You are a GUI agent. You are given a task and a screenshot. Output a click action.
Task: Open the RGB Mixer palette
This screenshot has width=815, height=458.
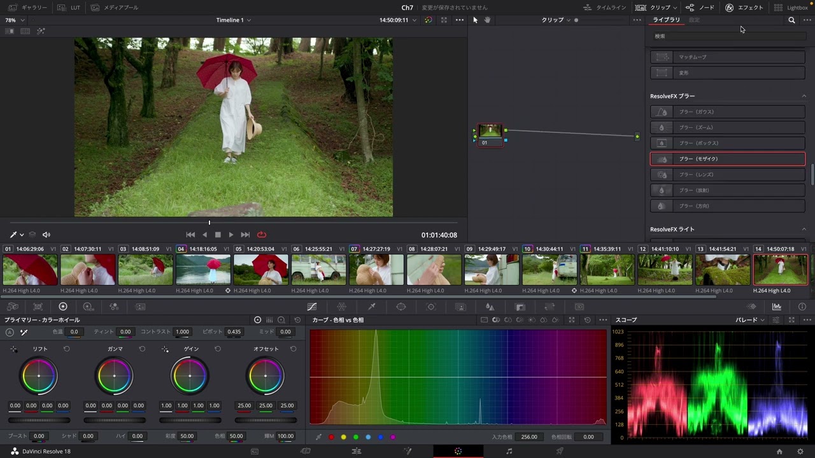(x=114, y=307)
